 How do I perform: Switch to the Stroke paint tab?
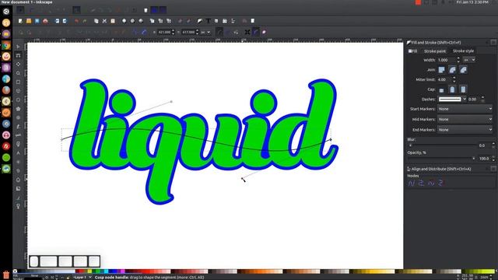click(434, 51)
